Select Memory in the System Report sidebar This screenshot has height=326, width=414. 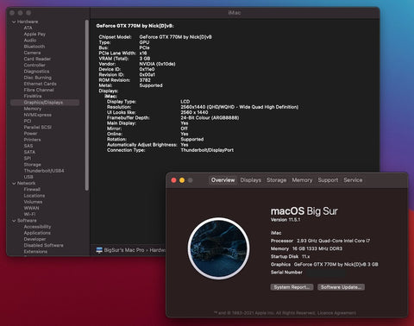pos(33,109)
